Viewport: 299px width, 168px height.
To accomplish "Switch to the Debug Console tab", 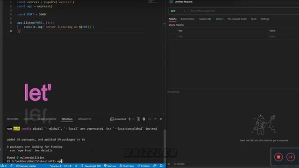I will click(x=47, y=119).
